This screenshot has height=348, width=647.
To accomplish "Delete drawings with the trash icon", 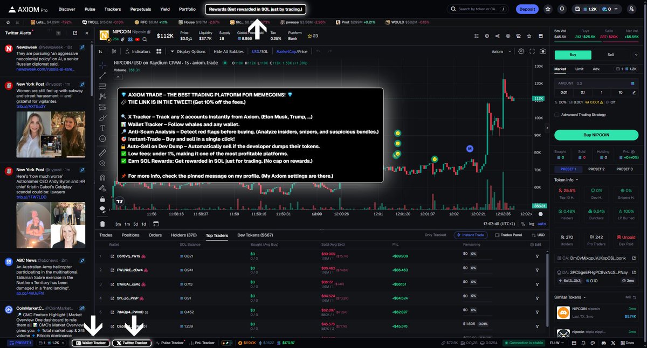I will point(102,224).
